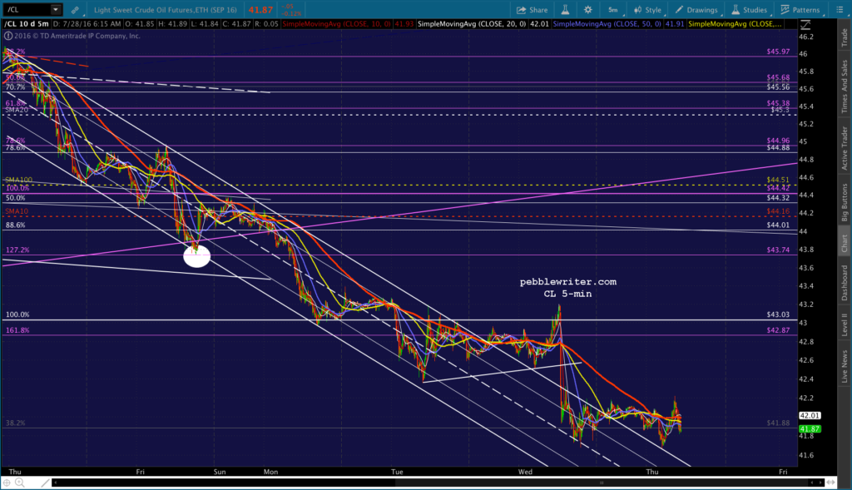The width and height of the screenshot is (852, 490).
Task: Click the scrollbar right arrow pair
Action: click(816, 483)
